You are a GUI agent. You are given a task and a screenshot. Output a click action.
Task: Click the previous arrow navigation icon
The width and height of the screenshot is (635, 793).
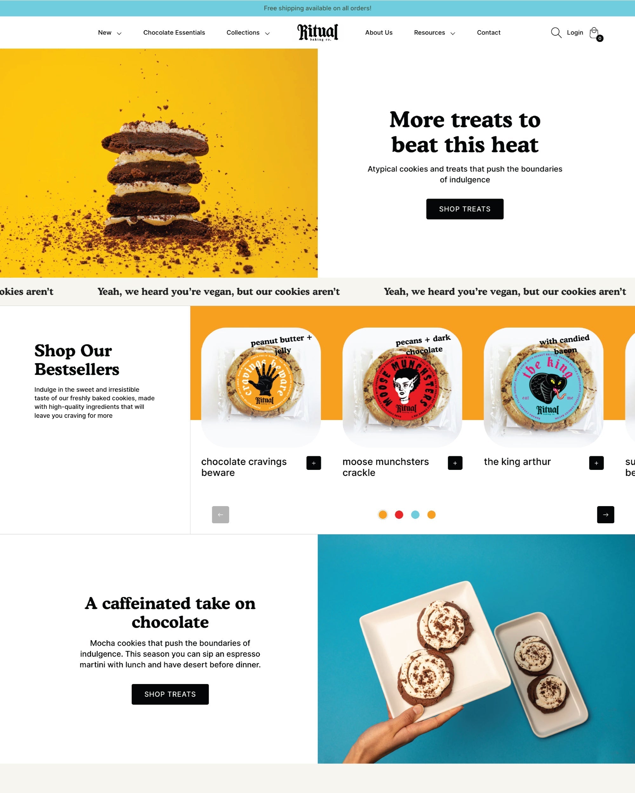220,514
